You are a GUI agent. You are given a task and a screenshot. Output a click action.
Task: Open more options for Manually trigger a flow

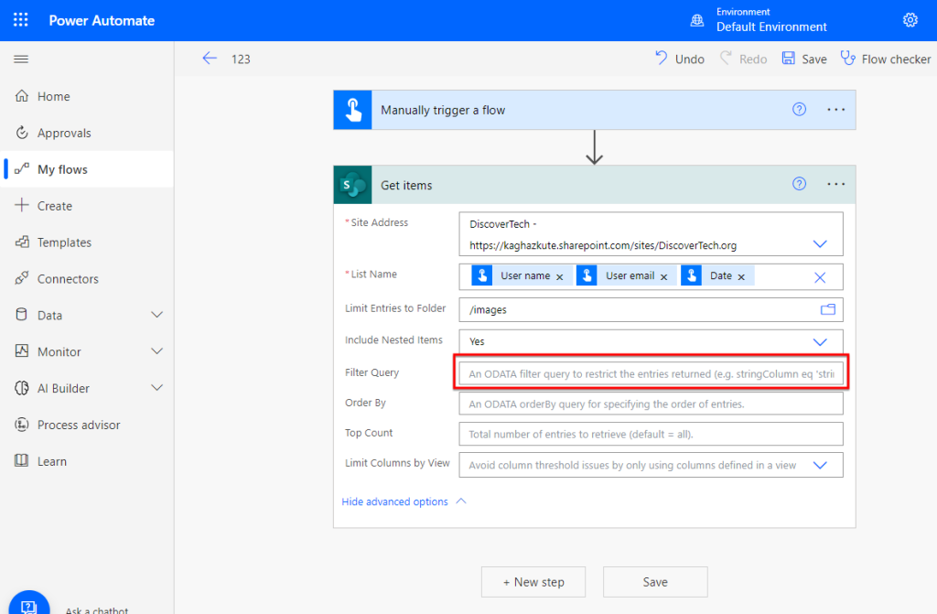(x=836, y=110)
